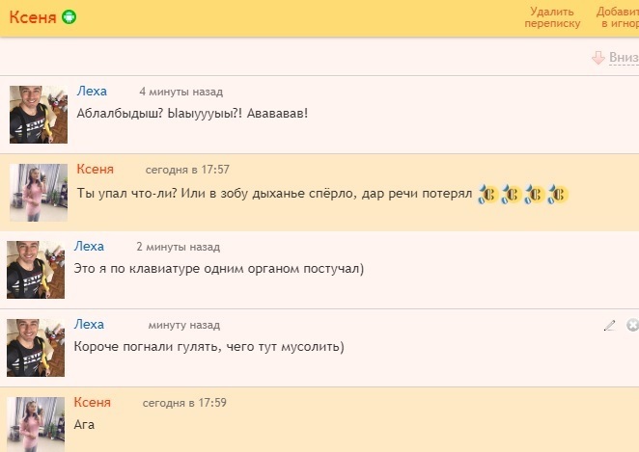Open Ксеня's profile from the header name
This screenshot has height=452, width=639.
click(x=33, y=17)
